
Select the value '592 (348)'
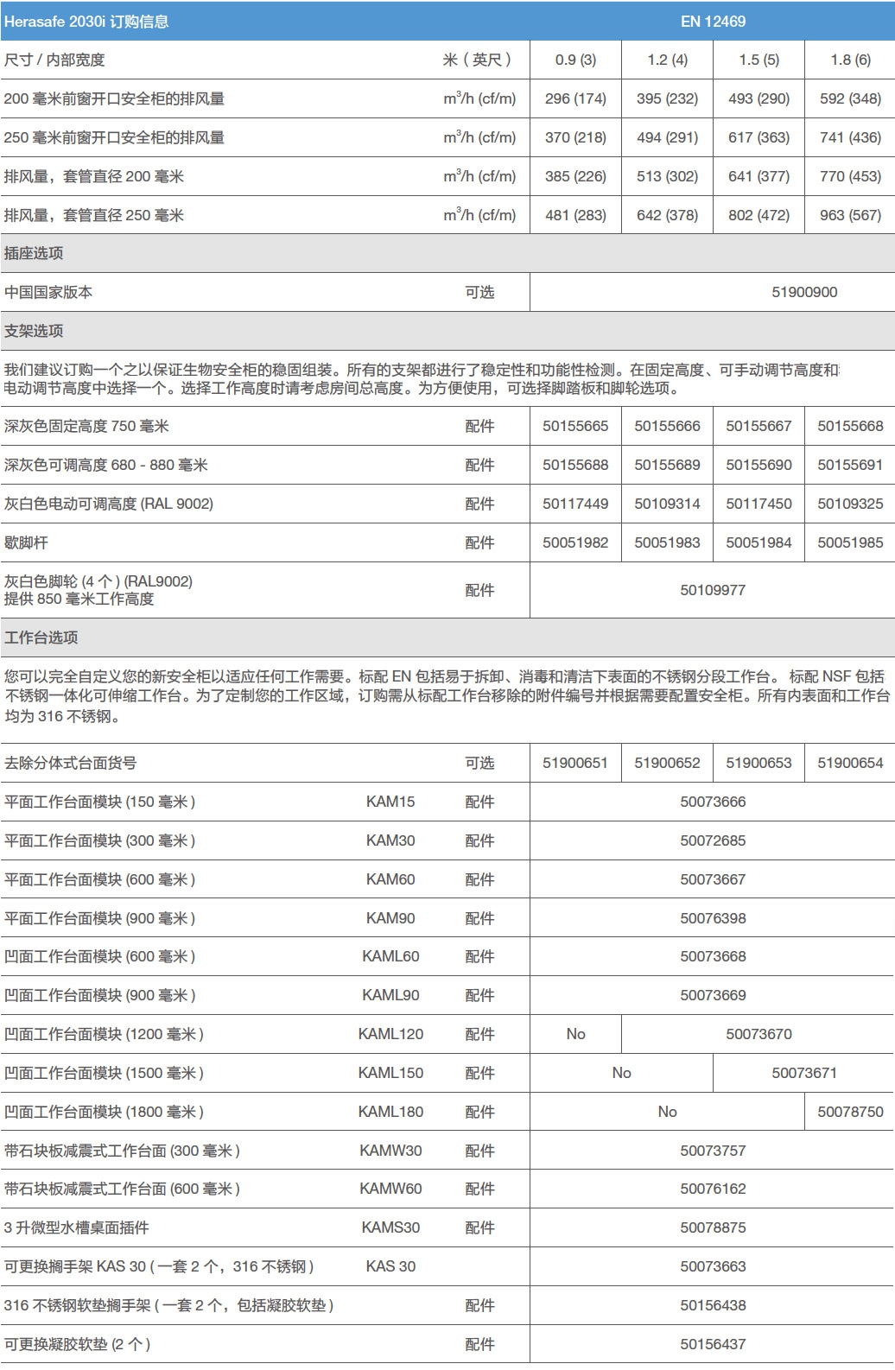pos(850,98)
